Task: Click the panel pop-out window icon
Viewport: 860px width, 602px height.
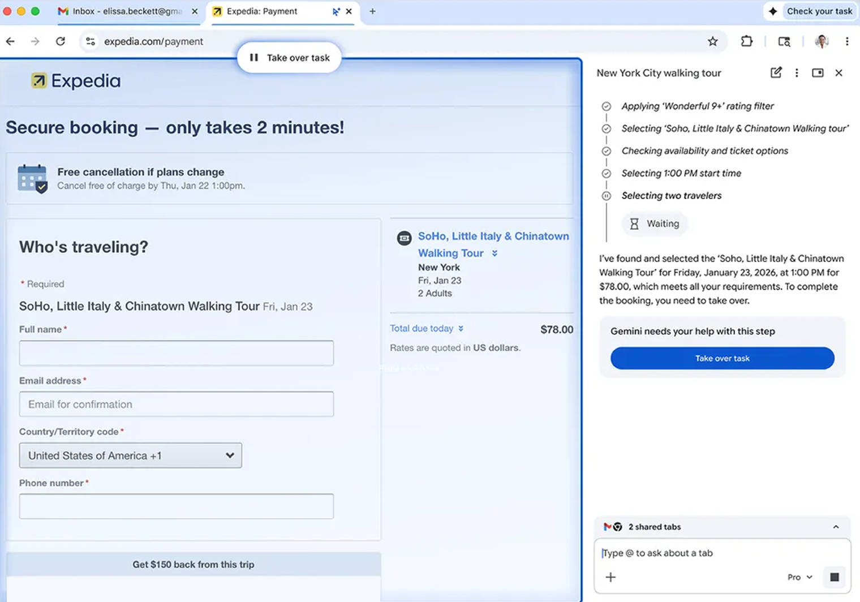Action: 818,73
